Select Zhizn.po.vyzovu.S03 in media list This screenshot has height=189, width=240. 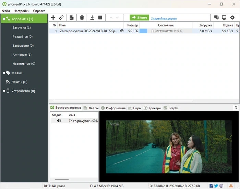pyautogui.click(x=83, y=121)
